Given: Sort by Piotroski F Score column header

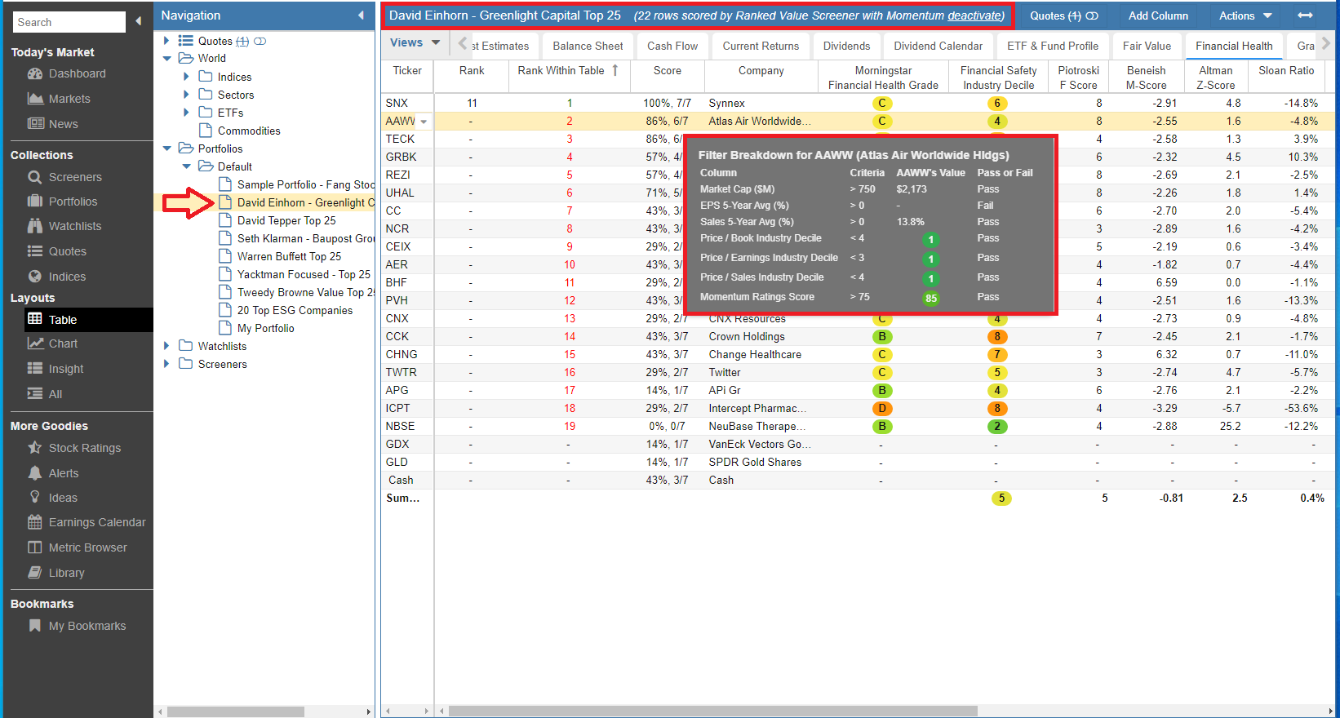Looking at the screenshot, I should pos(1078,78).
